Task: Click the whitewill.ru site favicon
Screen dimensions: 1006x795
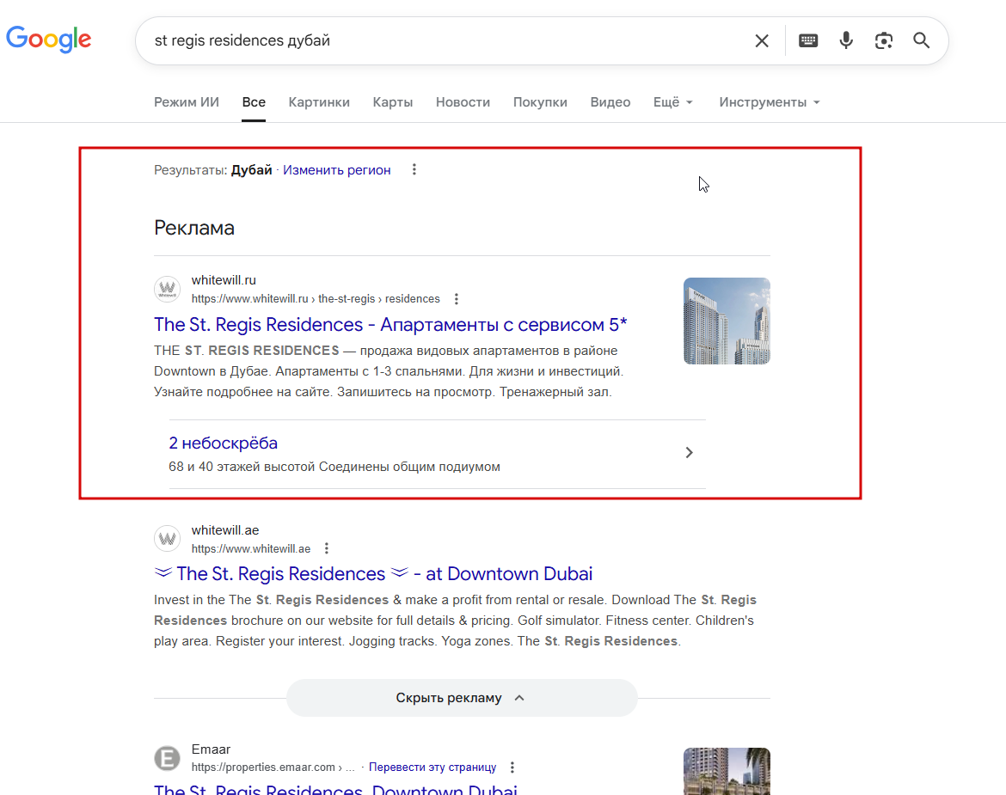Action: (168, 289)
